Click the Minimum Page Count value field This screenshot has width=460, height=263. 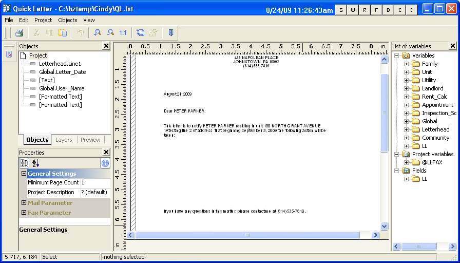pos(95,182)
